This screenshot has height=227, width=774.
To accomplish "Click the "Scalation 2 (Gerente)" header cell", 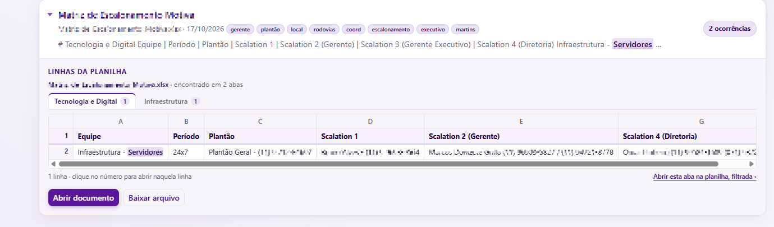I will click(x=521, y=136).
